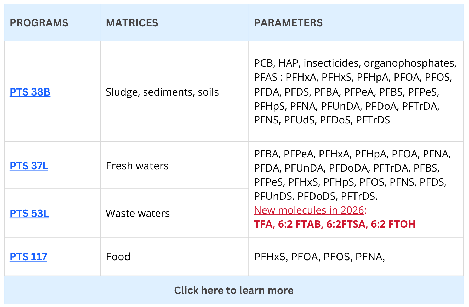Click the 'PFAS :' label in parameters
The image size is (469, 307).
[268, 78]
